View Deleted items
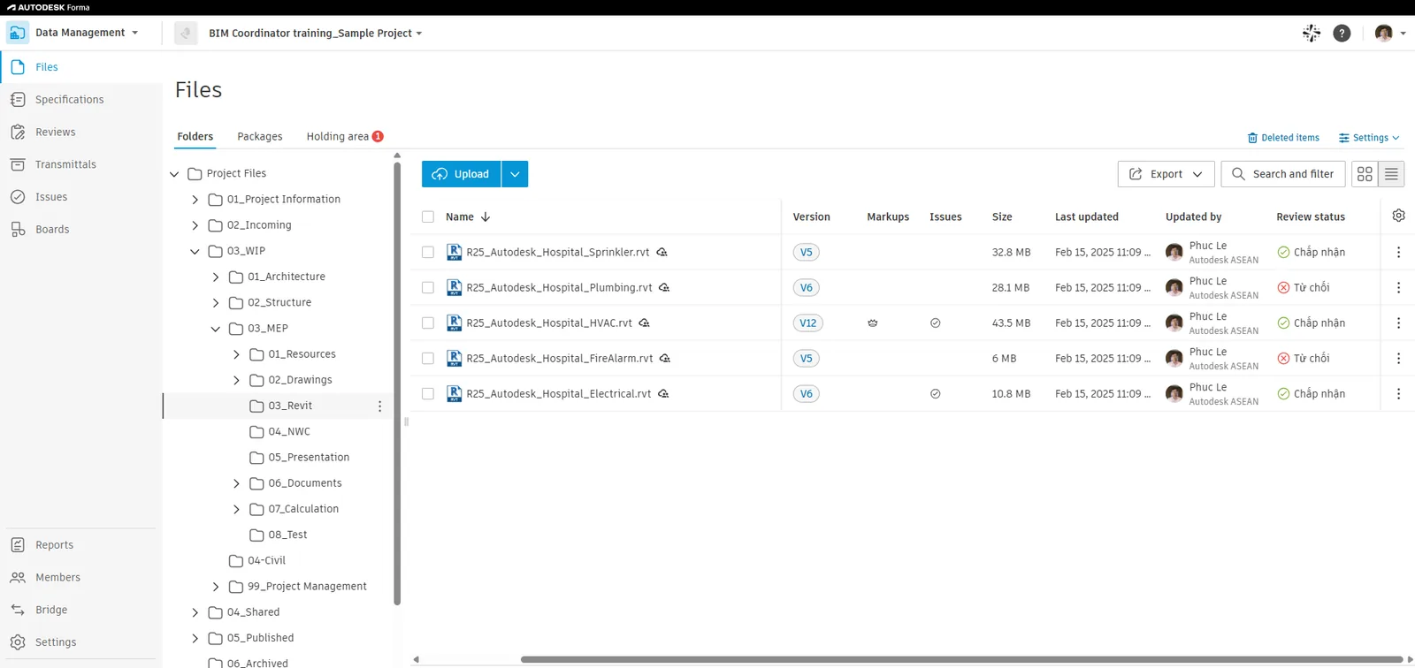 1283,138
